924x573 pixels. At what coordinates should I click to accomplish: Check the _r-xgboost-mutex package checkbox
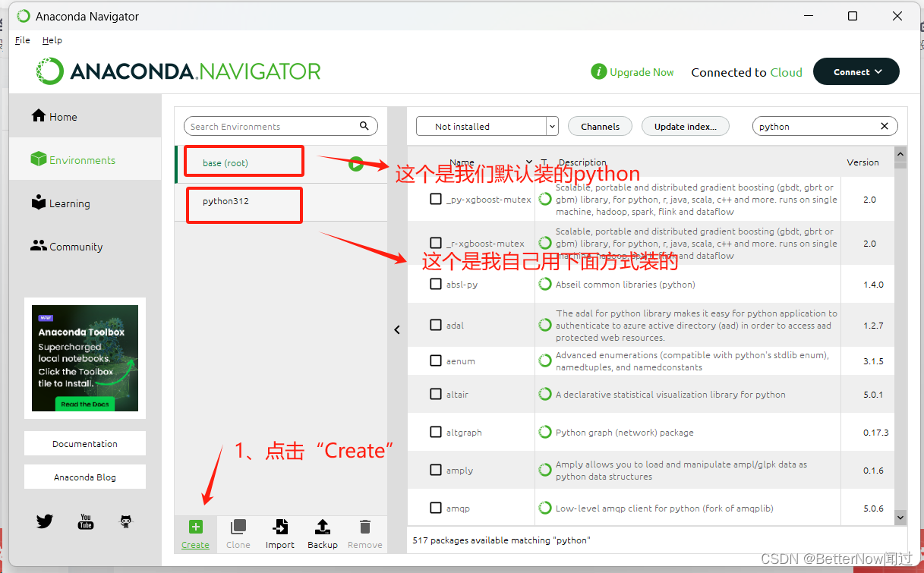coord(436,243)
